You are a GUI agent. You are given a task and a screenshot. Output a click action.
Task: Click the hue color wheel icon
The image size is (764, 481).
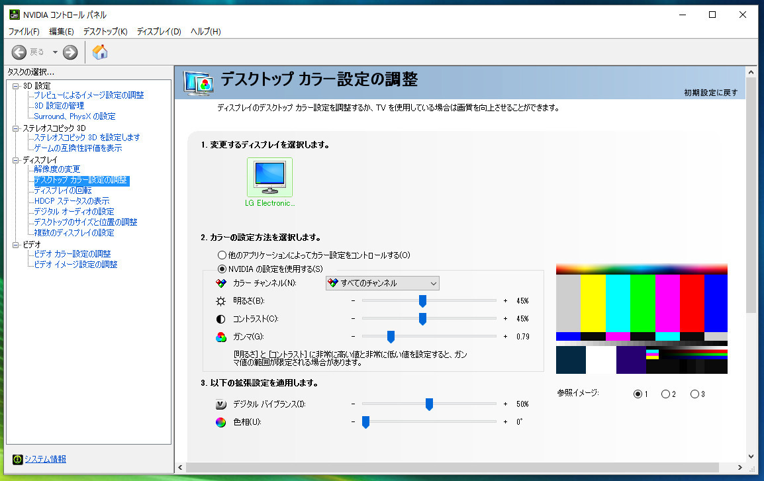pos(220,422)
